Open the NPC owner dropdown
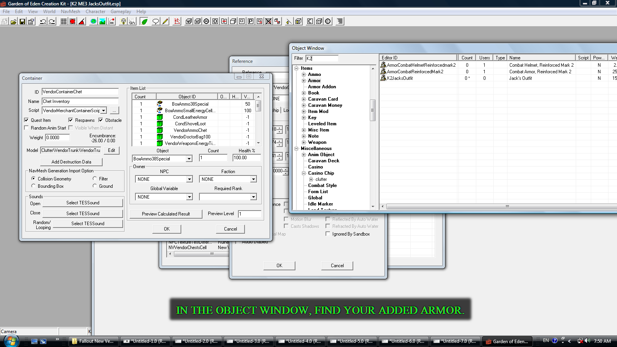 (189, 179)
